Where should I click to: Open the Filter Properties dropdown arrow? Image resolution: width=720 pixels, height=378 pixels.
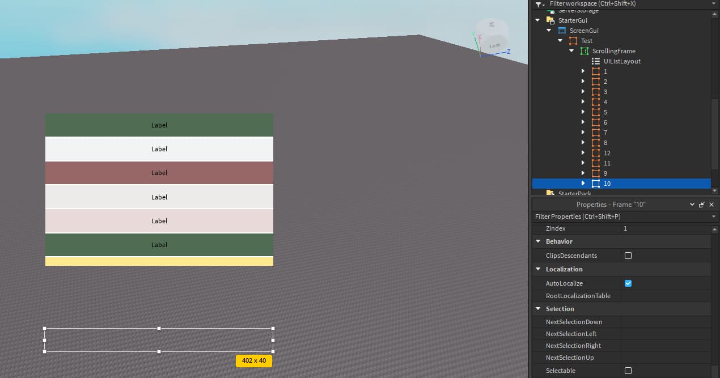coord(714,216)
